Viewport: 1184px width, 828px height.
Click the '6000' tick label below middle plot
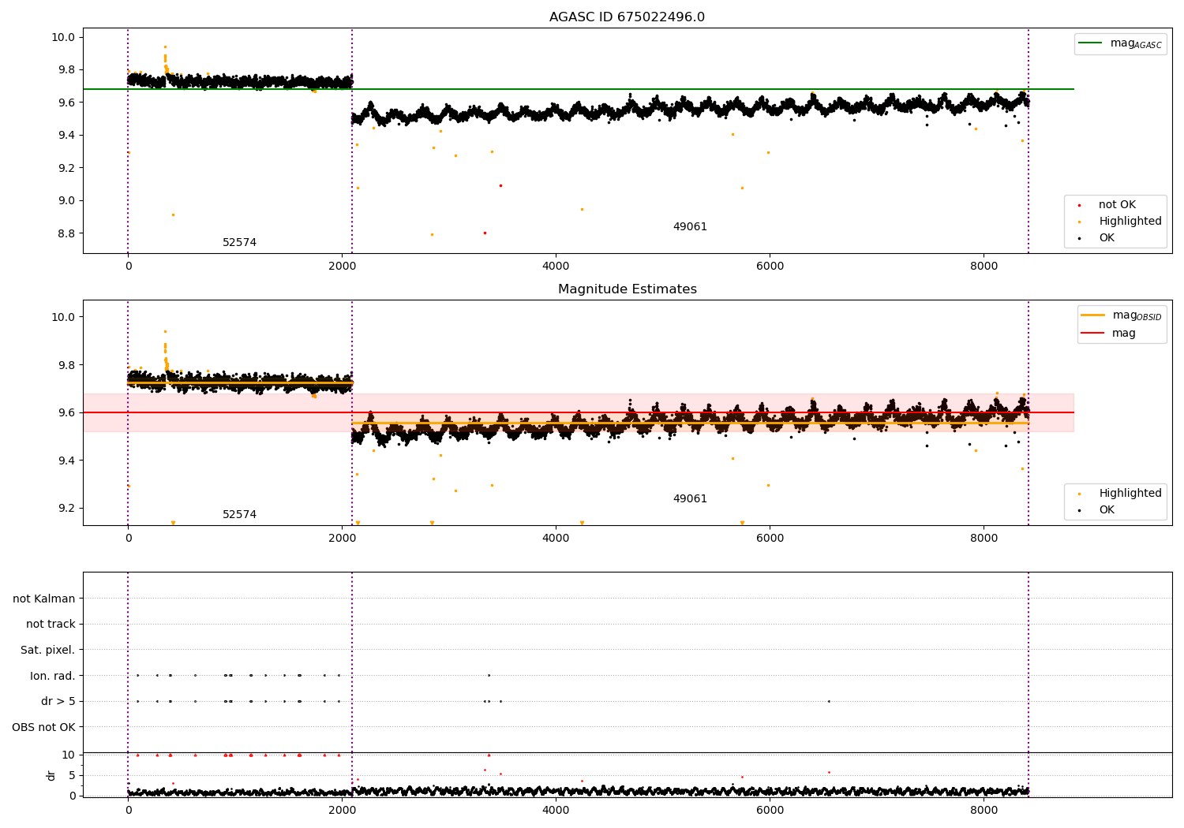pyautogui.click(x=770, y=539)
